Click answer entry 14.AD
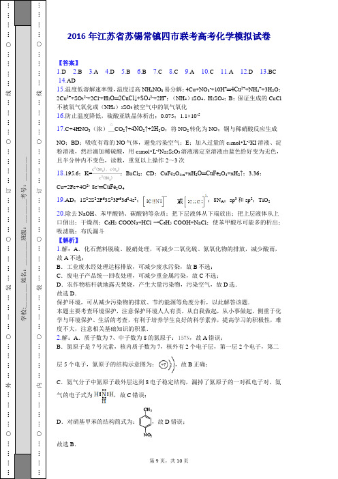 67,81
